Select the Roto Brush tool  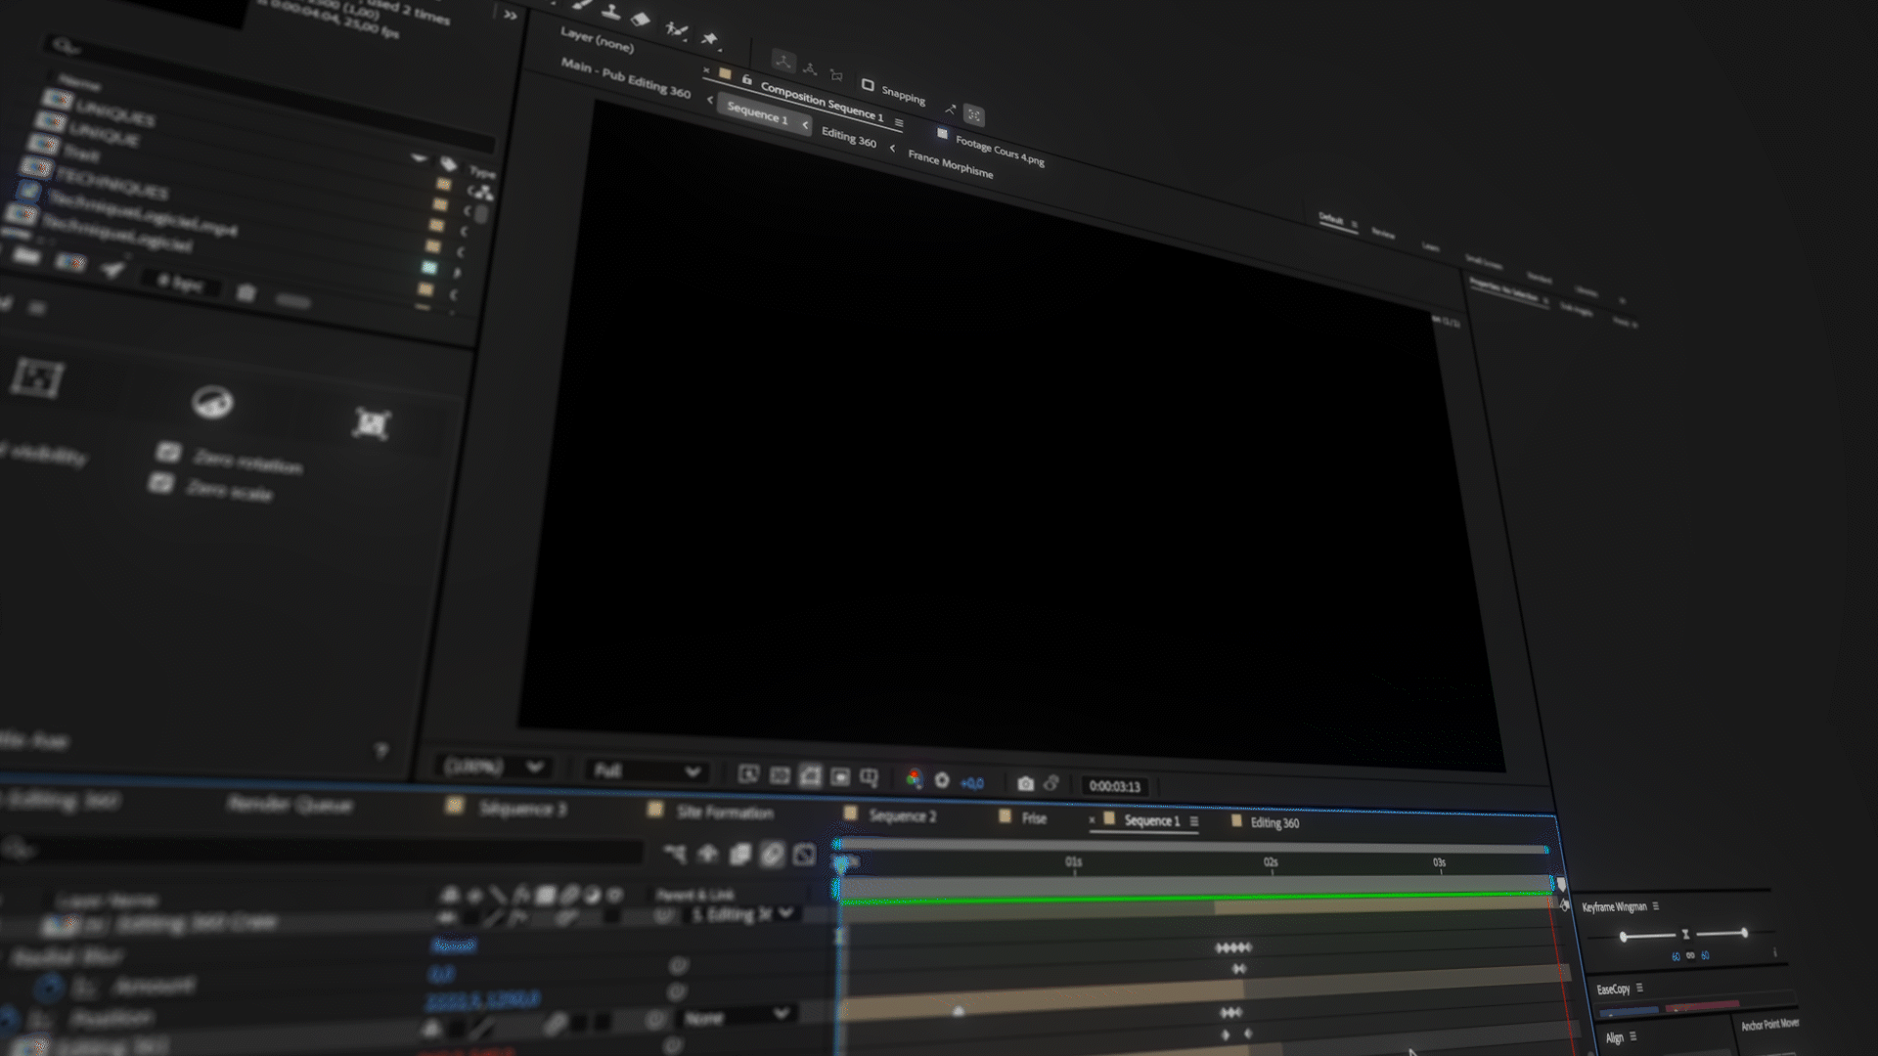coord(676,29)
